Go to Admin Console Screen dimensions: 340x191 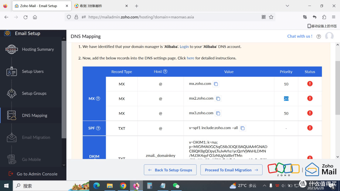(33, 174)
